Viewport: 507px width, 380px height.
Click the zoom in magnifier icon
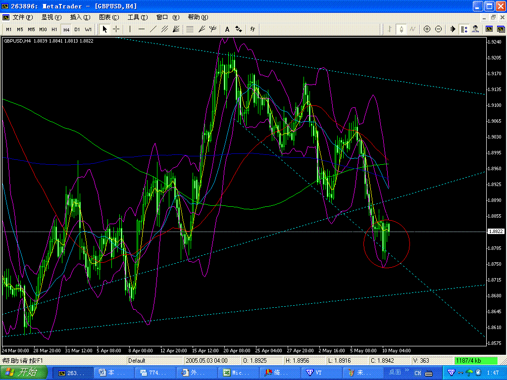427,29
